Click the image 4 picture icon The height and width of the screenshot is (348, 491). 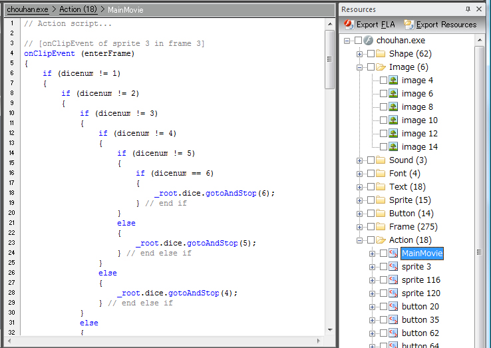tap(393, 81)
